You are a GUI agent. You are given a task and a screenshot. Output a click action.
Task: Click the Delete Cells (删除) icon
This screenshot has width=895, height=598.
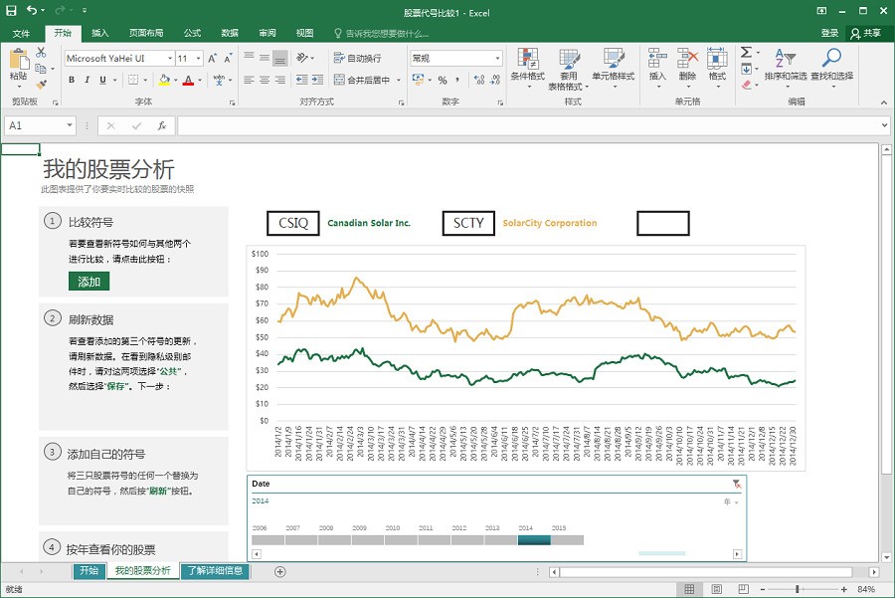[686, 62]
